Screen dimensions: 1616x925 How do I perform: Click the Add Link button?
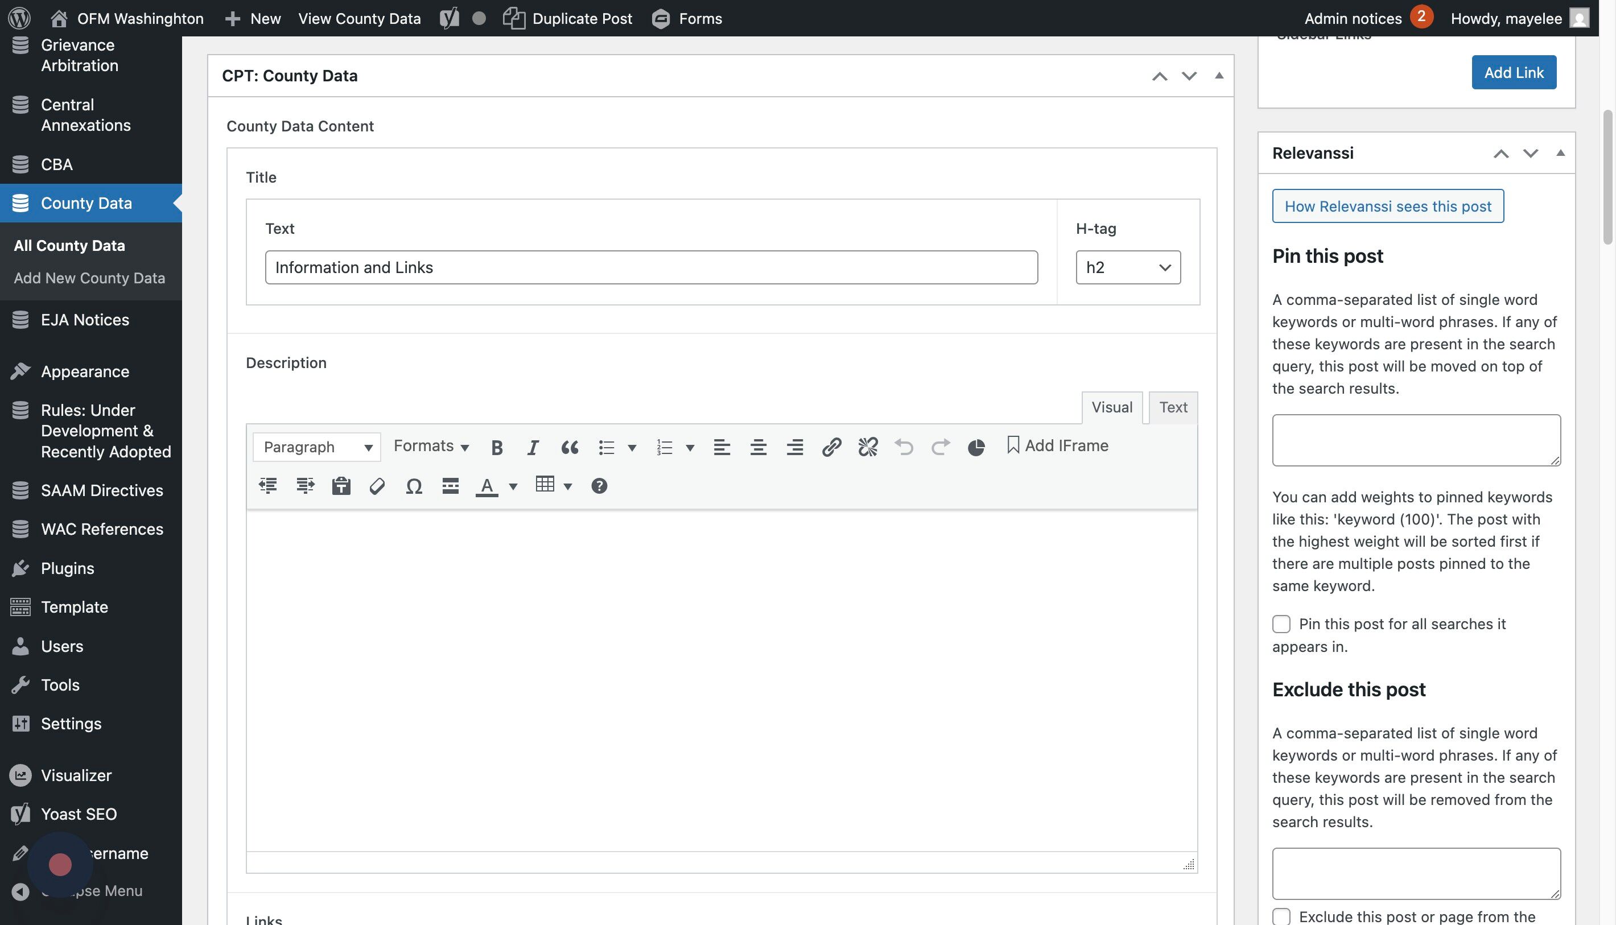(x=1514, y=72)
